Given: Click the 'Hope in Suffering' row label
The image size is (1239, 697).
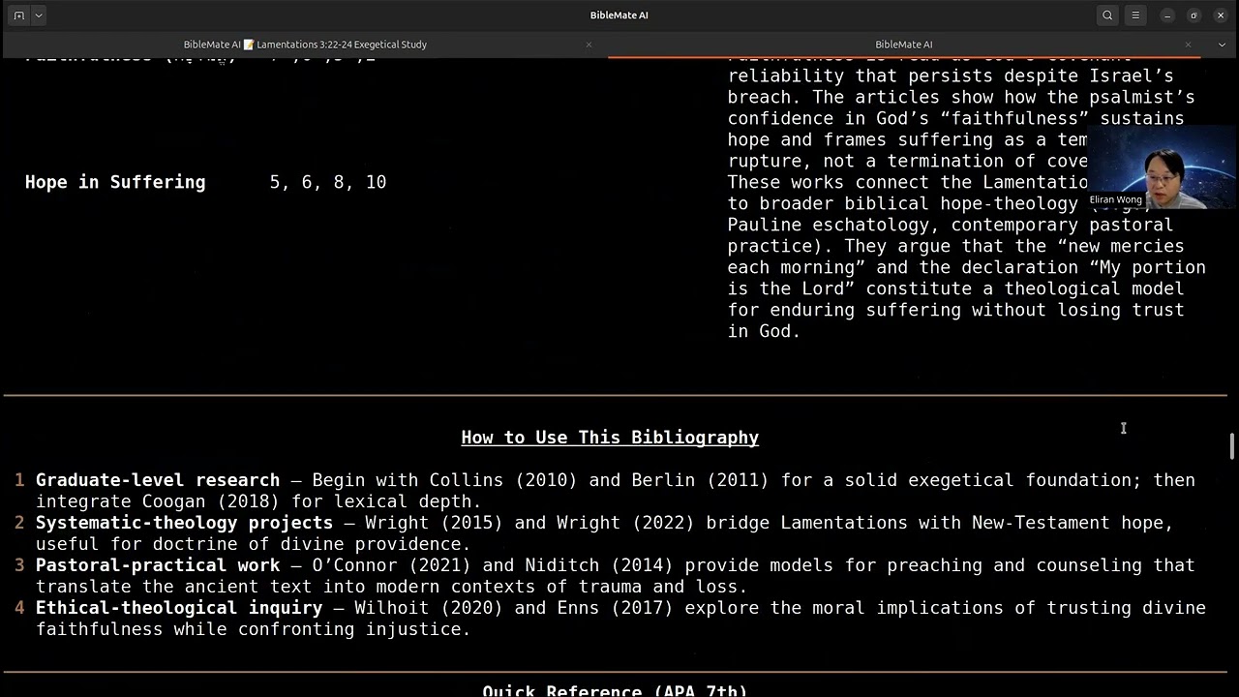Looking at the screenshot, I should click(115, 182).
